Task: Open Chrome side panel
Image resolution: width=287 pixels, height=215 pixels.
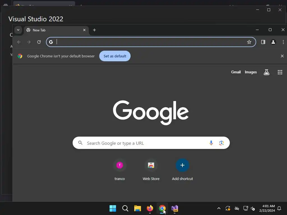Action: [x=263, y=42]
